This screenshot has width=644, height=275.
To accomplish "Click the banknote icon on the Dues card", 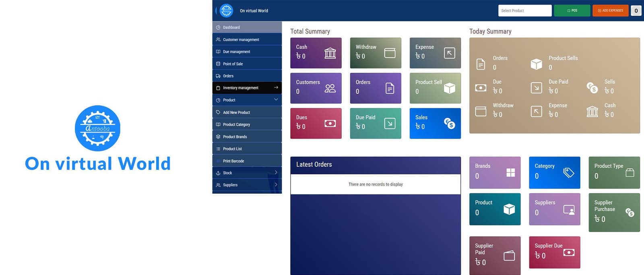I will pyautogui.click(x=330, y=123).
